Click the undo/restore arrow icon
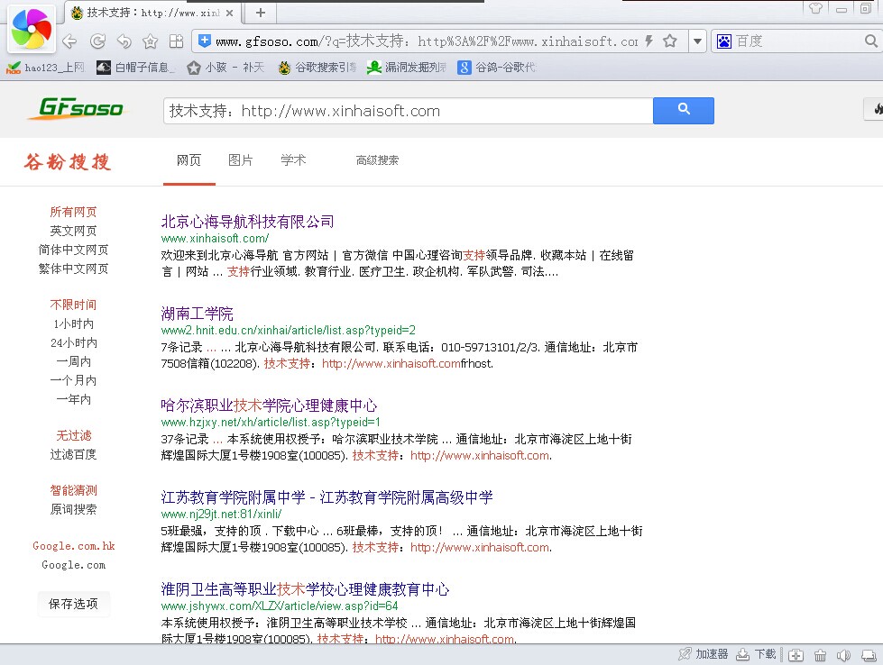Image resolution: width=883 pixels, height=665 pixels. [x=124, y=41]
